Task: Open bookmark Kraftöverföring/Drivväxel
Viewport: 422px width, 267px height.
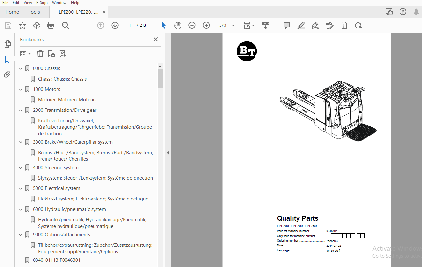Action: 95,127
